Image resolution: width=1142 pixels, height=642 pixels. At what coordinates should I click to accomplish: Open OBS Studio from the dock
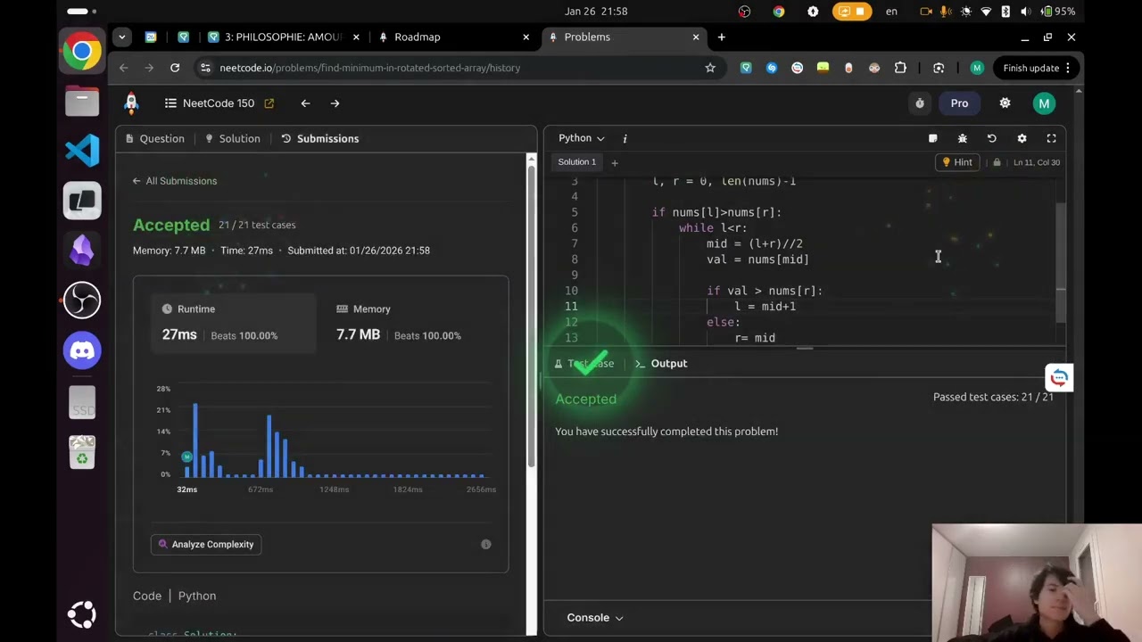pyautogui.click(x=82, y=300)
